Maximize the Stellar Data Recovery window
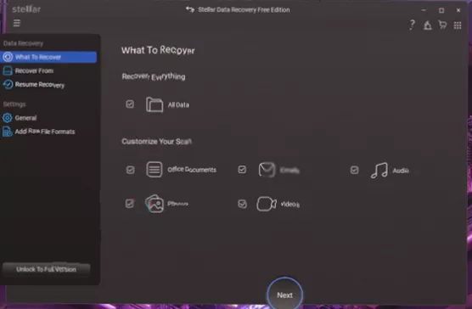472x309 pixels. tap(441, 10)
